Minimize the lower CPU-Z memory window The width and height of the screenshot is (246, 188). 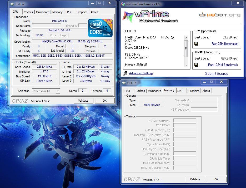point(204,82)
